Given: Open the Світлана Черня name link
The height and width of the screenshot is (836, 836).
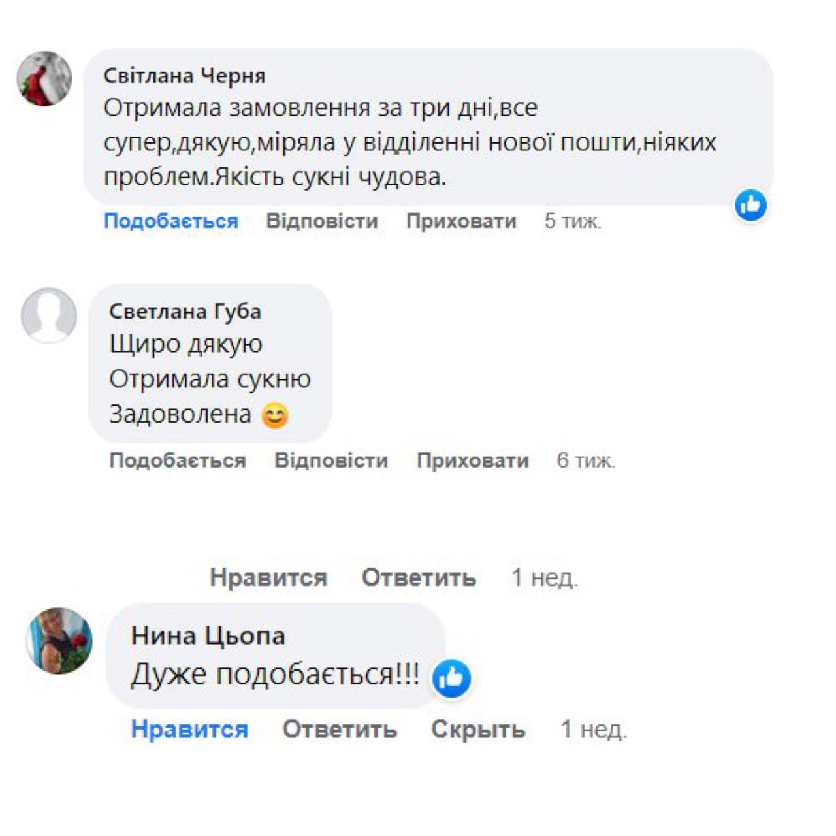Looking at the screenshot, I should pyautogui.click(x=184, y=76).
